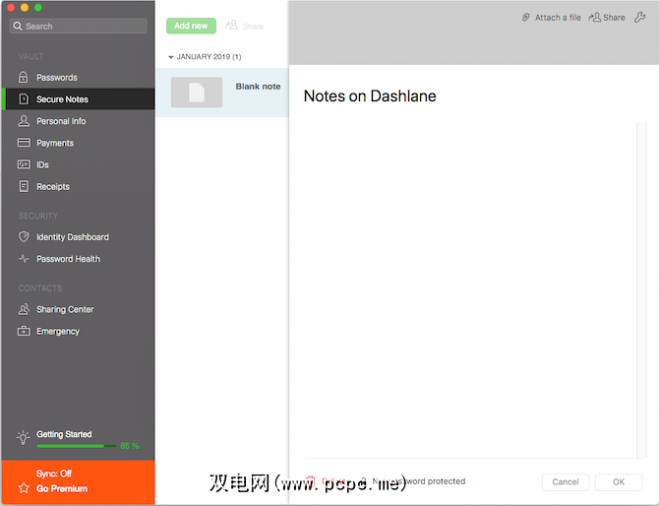The height and width of the screenshot is (506, 659).
Task: Click the Secure Notes document icon
Action: click(24, 98)
